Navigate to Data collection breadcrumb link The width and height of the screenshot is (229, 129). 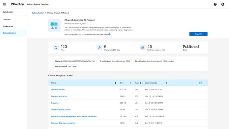point(38,13)
